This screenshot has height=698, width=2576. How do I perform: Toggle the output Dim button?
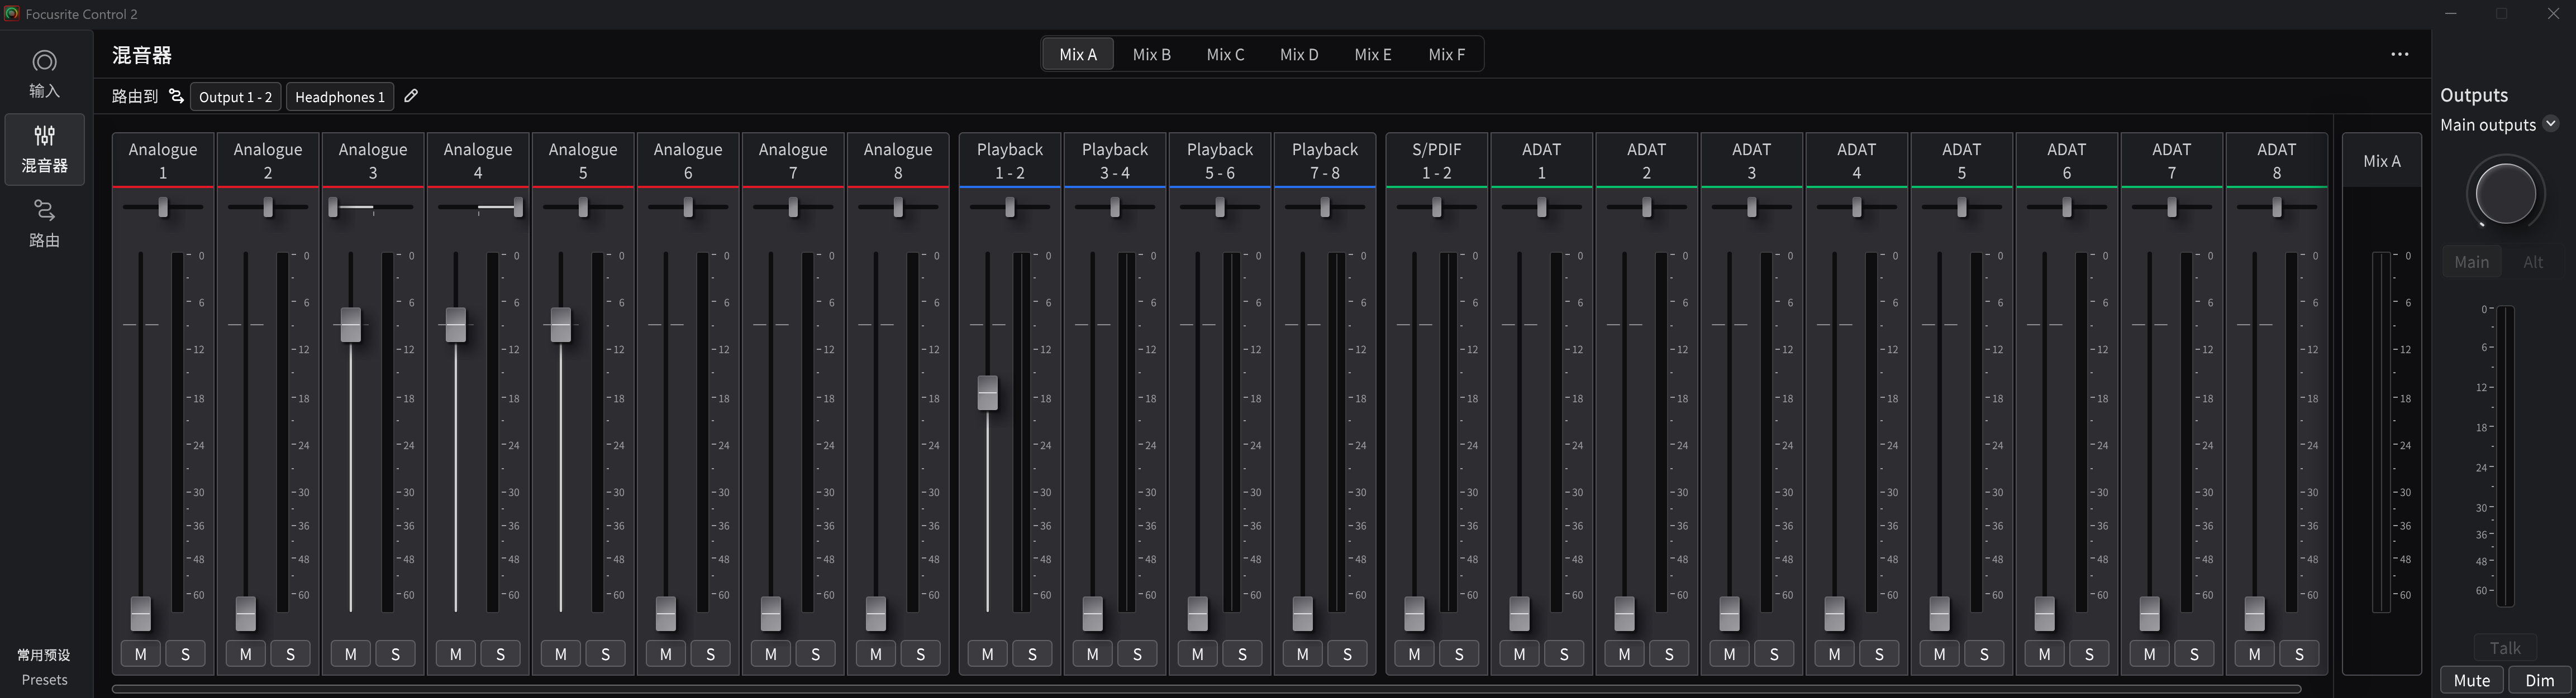(x=2539, y=680)
